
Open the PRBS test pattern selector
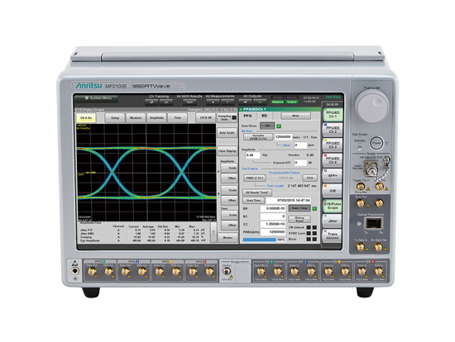[x=255, y=178]
